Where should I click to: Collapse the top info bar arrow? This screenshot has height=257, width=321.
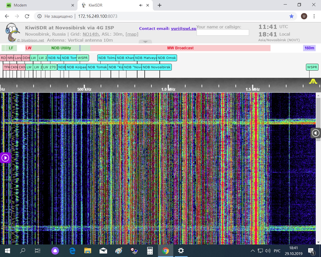[145, 42]
